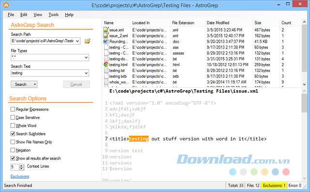The width and height of the screenshot is (310, 192).
Task: Open the Exclusions link
Action: coord(20,176)
